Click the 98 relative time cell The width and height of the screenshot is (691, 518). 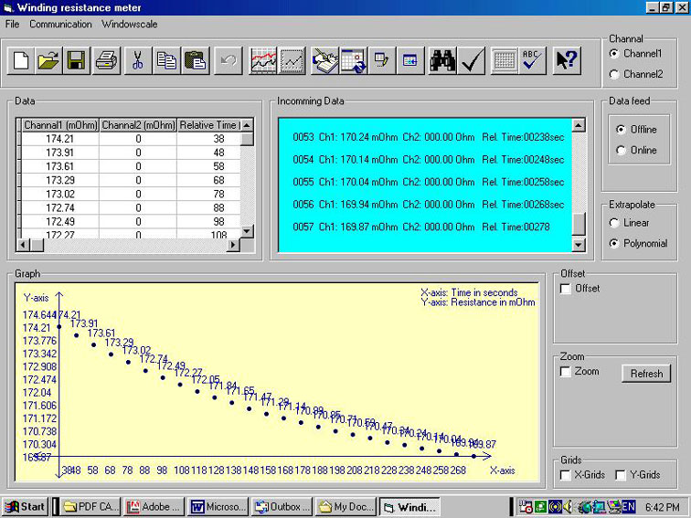[209, 222]
